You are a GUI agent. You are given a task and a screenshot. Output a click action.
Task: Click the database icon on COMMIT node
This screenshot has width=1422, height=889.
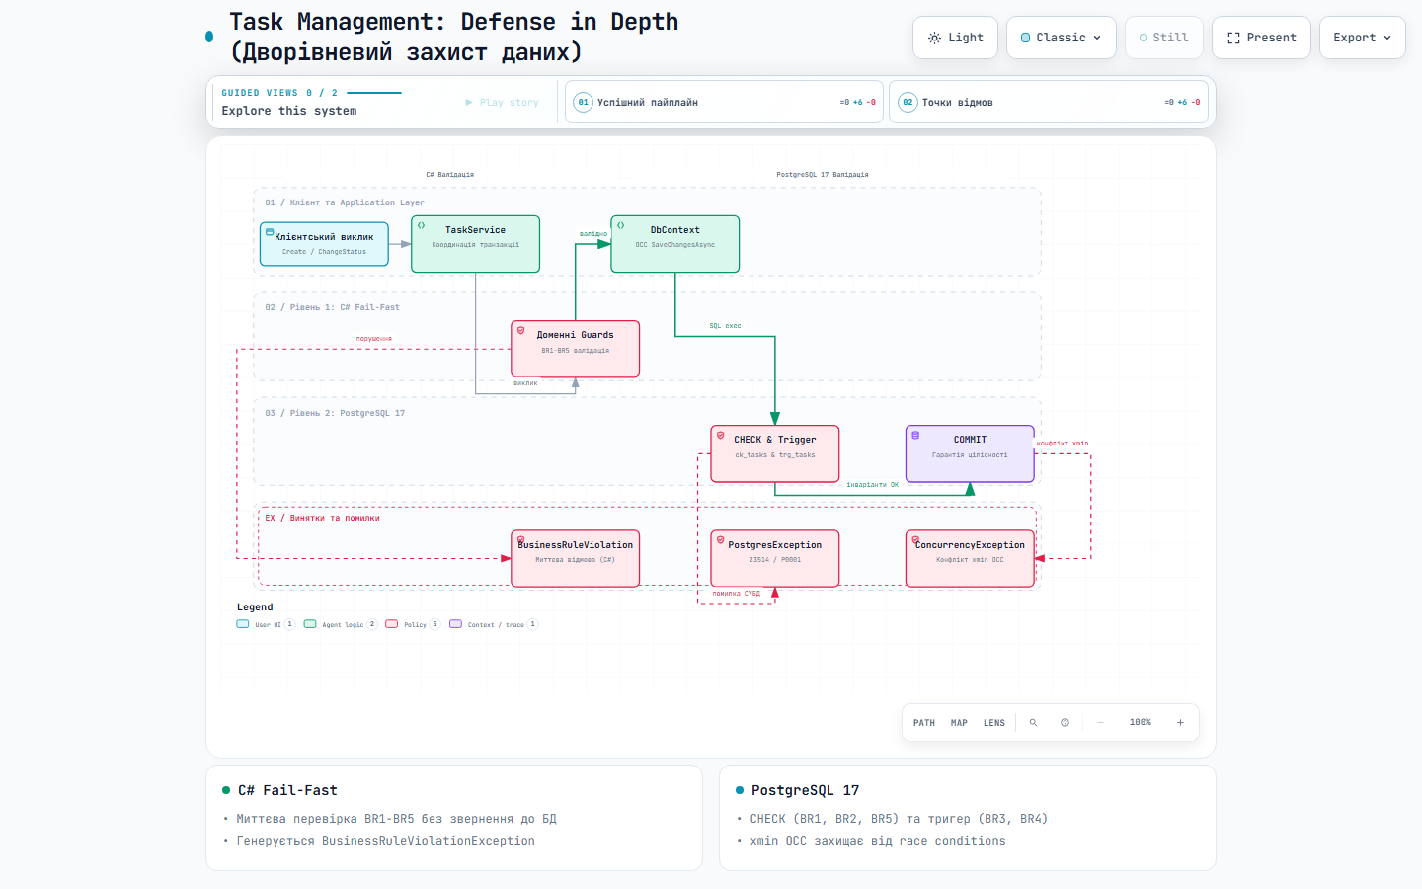(x=915, y=435)
